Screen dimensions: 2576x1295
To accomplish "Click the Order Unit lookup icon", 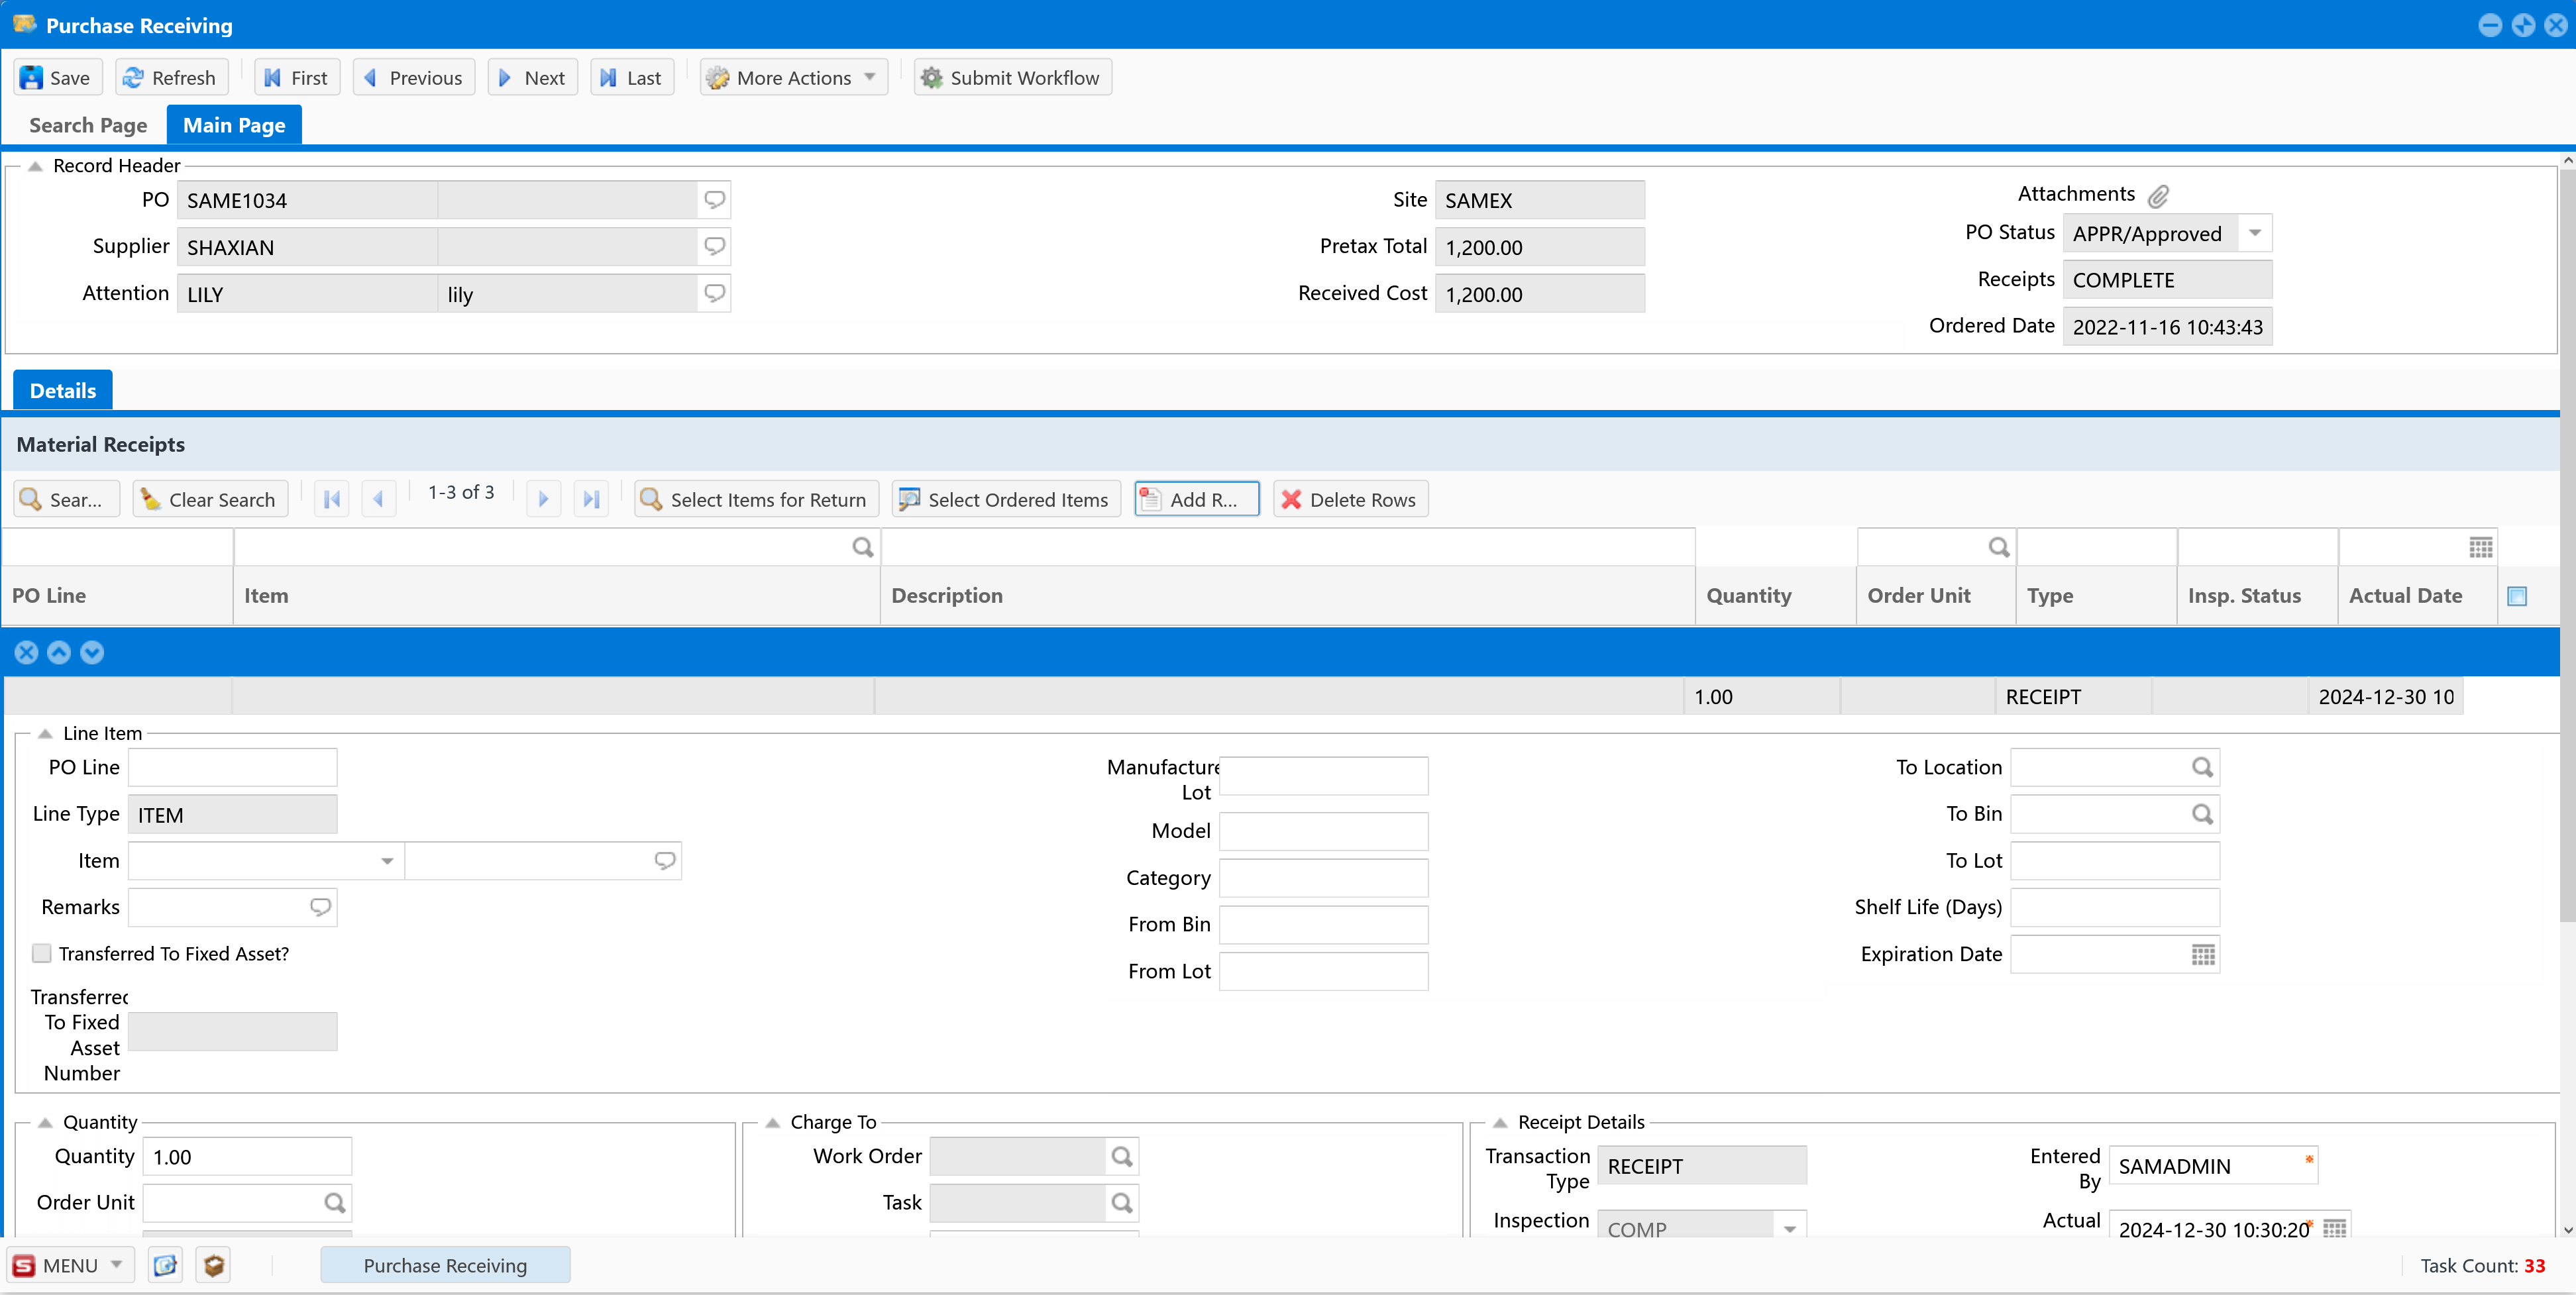I will [335, 1203].
